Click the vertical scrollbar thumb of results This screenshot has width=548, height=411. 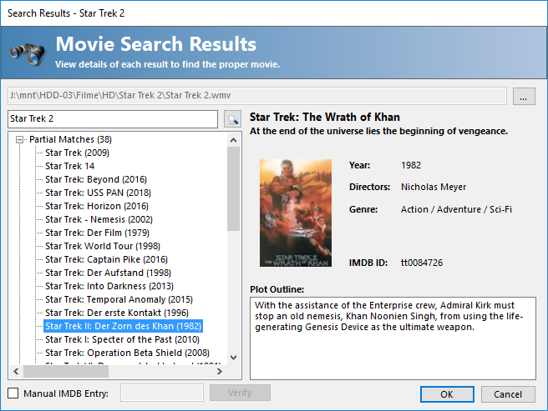click(x=233, y=188)
